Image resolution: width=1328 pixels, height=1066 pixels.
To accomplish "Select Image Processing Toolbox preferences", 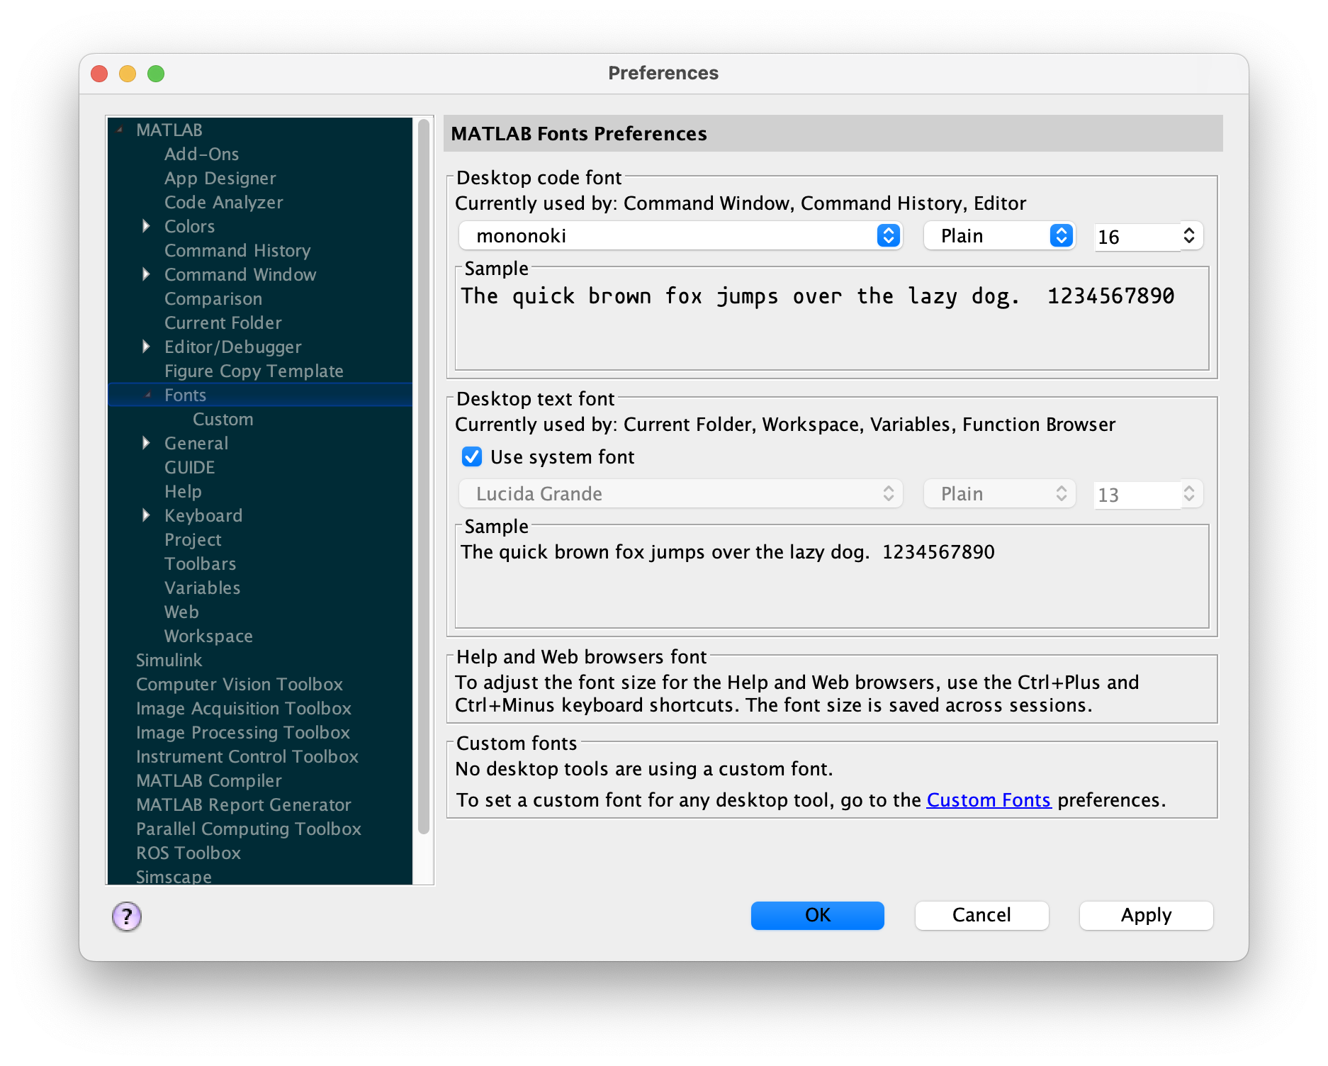I will 242,732.
